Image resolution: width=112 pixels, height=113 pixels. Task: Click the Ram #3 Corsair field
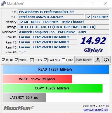tap(47, 47)
